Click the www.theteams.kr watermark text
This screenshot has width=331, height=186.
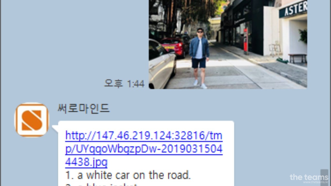coord(315,182)
